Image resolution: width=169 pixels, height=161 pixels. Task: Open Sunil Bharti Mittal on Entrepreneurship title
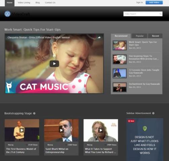(x=57, y=151)
